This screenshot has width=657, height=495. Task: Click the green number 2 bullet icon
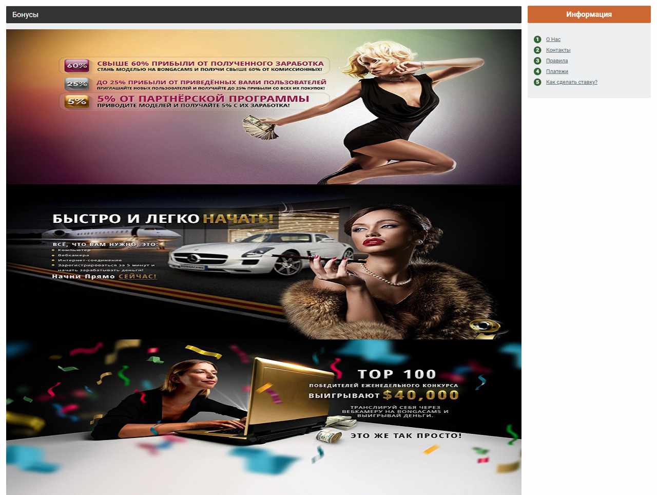tap(537, 50)
